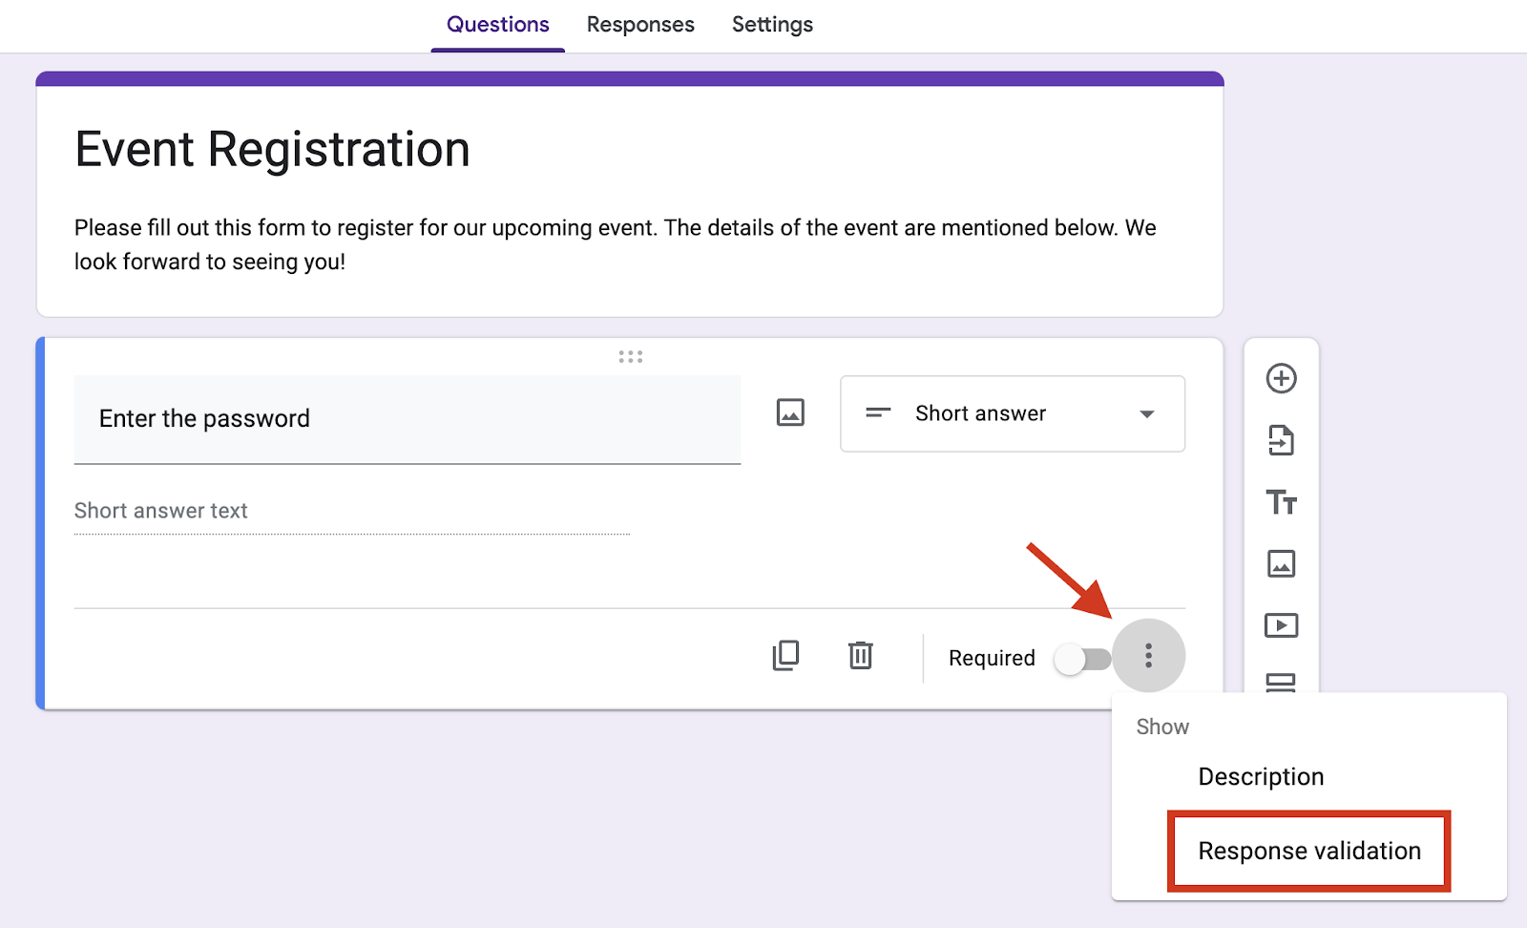Add image to the question

point(790,412)
